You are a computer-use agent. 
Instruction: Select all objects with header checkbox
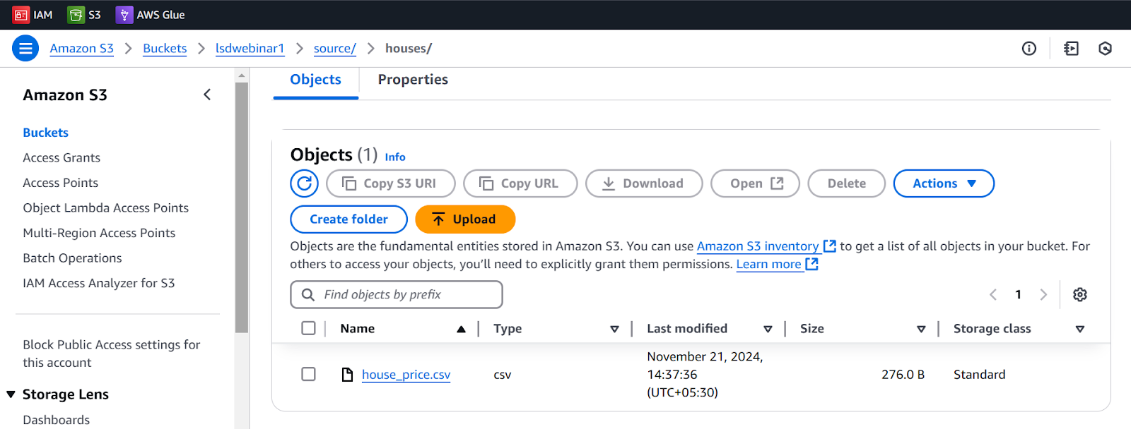[308, 328]
